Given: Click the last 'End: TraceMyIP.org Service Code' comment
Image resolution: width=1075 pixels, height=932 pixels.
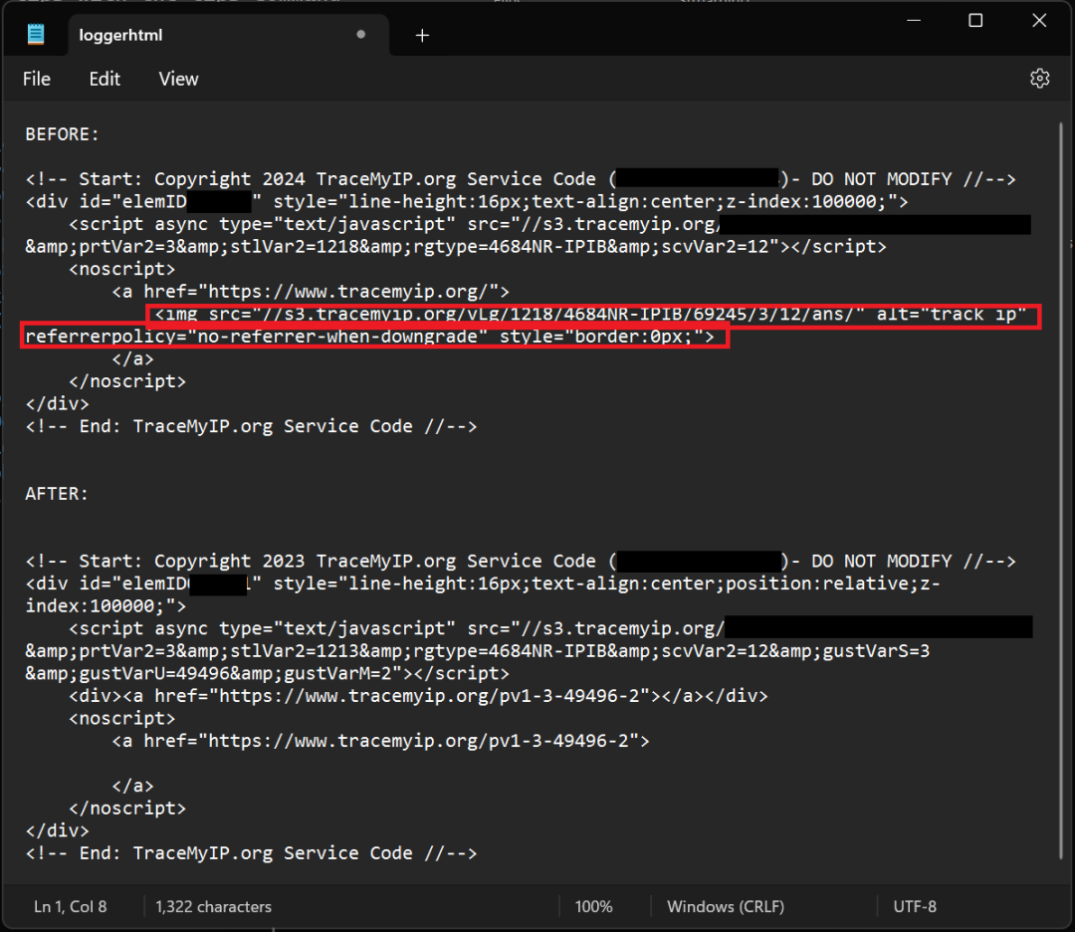Looking at the screenshot, I should pos(251,853).
